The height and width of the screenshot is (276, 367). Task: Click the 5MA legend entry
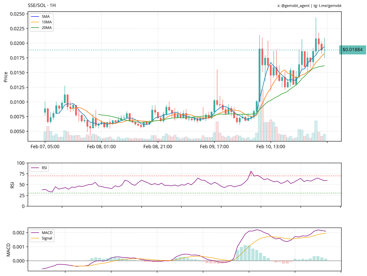[x=41, y=17]
